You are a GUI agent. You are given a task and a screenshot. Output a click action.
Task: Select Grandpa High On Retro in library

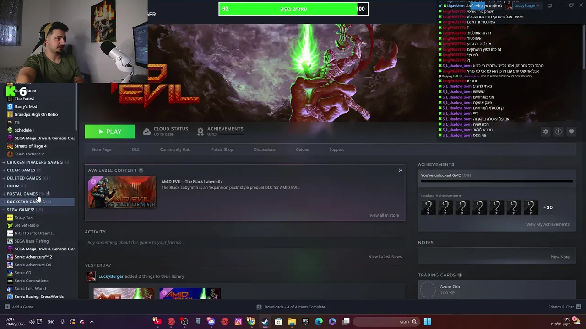pos(36,114)
